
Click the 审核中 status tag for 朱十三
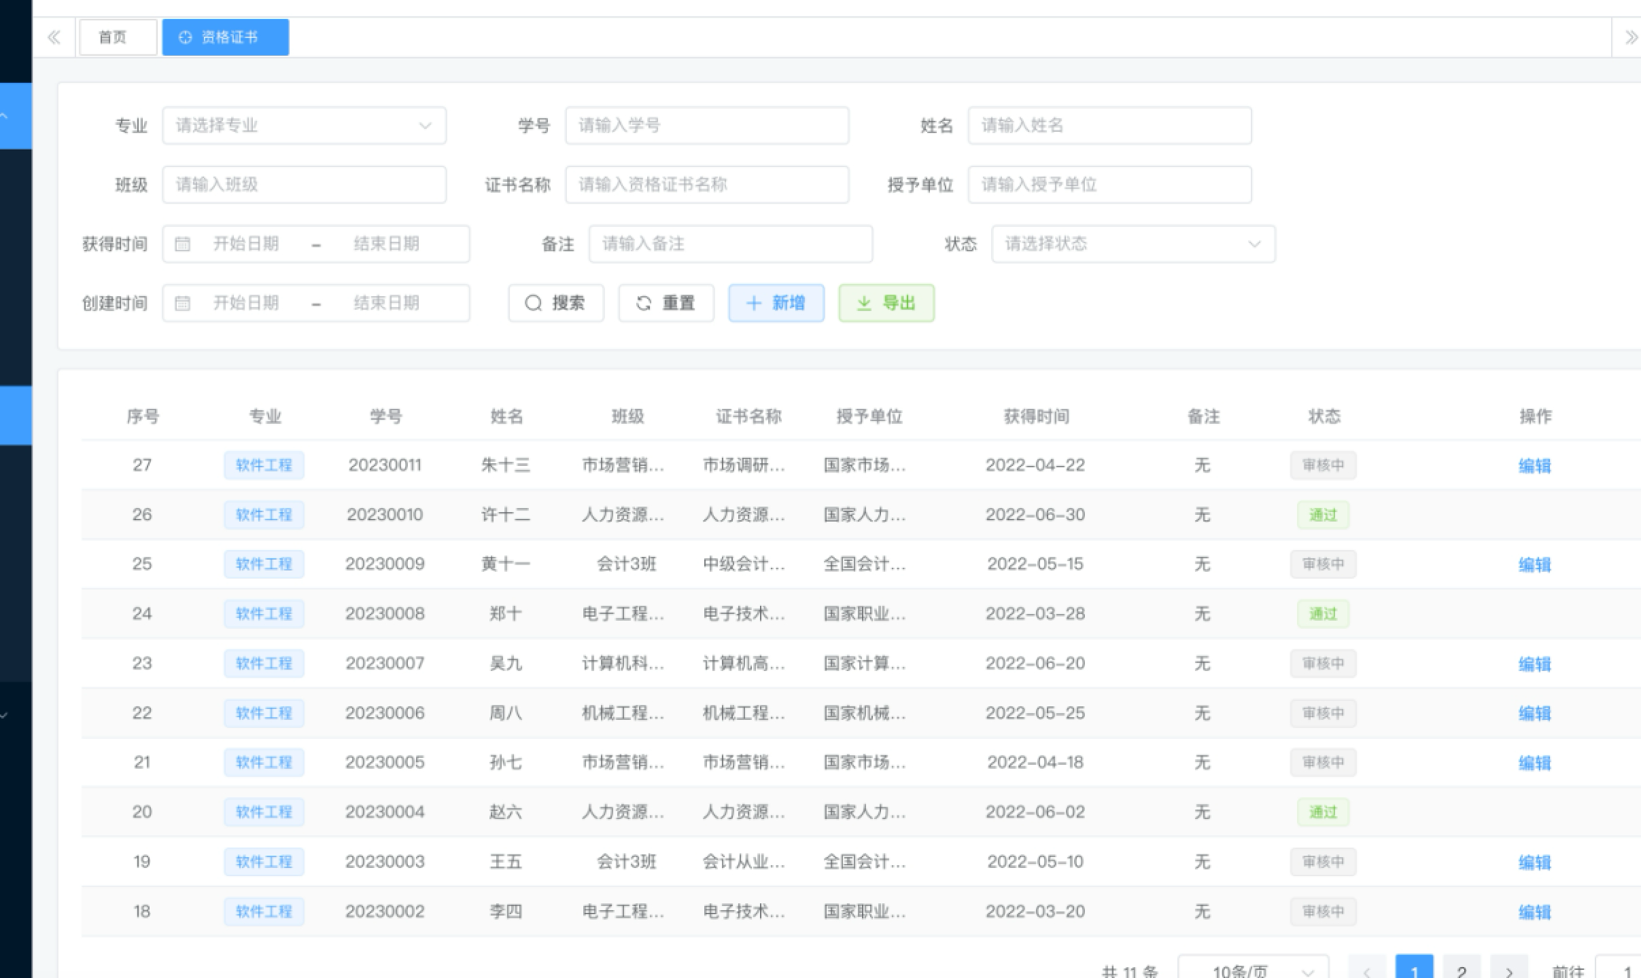1323,465
